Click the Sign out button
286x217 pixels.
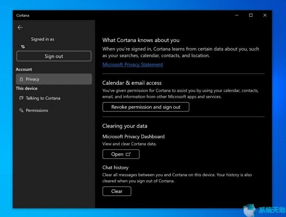(54, 56)
